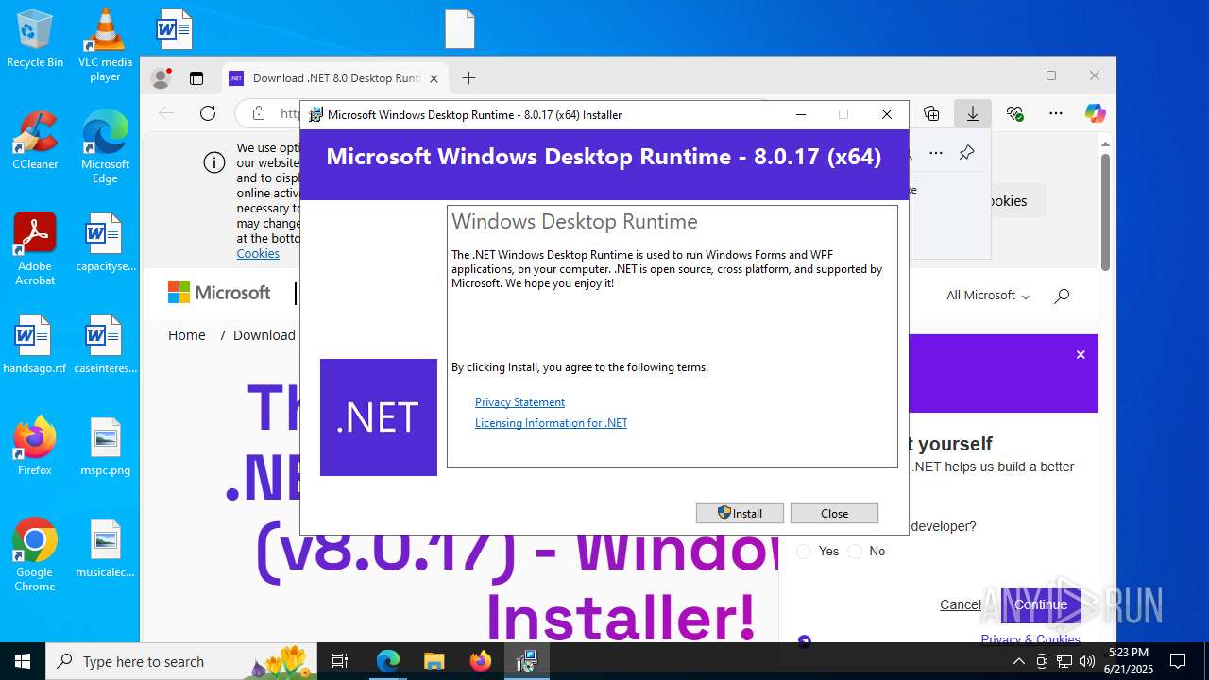Screen dimensions: 1209x680
Task: Open the Privacy Statement link
Action: click(x=519, y=402)
